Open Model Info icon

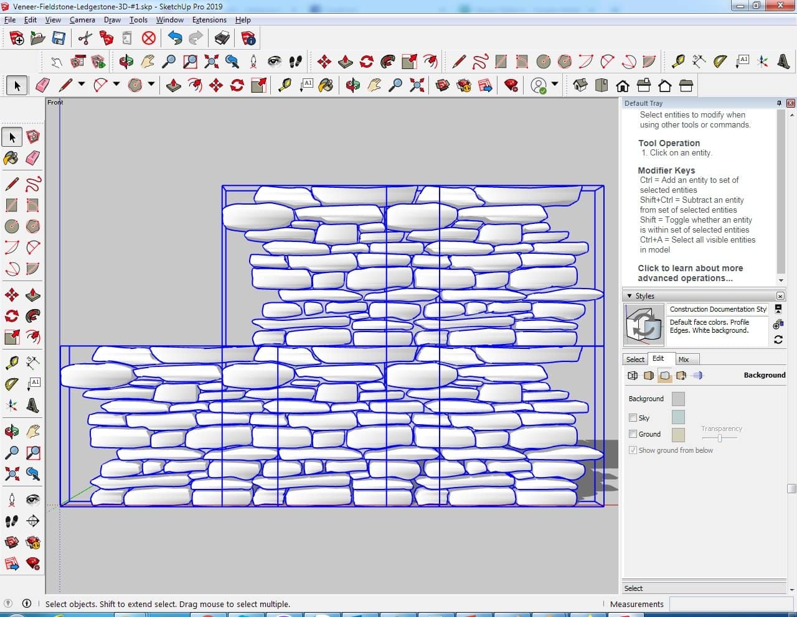coord(248,39)
